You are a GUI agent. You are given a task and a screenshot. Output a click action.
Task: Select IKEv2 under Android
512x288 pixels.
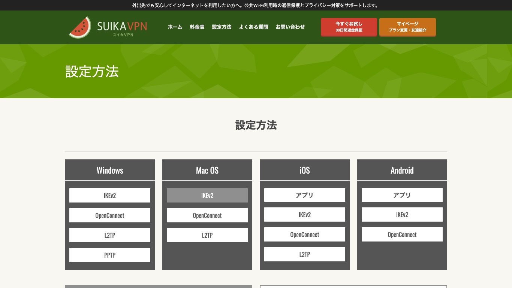pyautogui.click(x=402, y=214)
